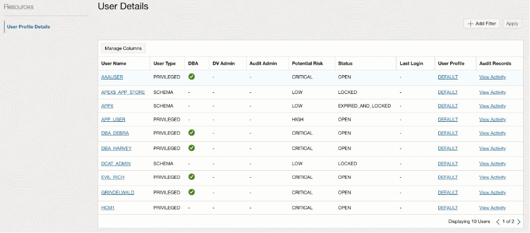Click the green DBA checkmark for GRINDELWALD
Image resolution: width=530 pixels, height=233 pixels.
192,192
